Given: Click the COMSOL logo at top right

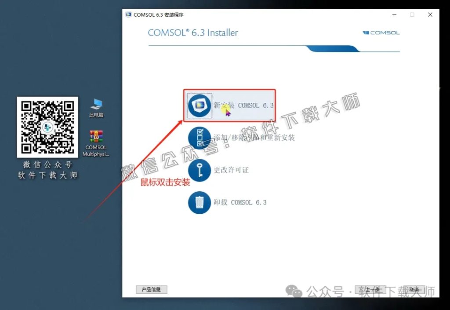Looking at the screenshot, I should click(x=381, y=33).
